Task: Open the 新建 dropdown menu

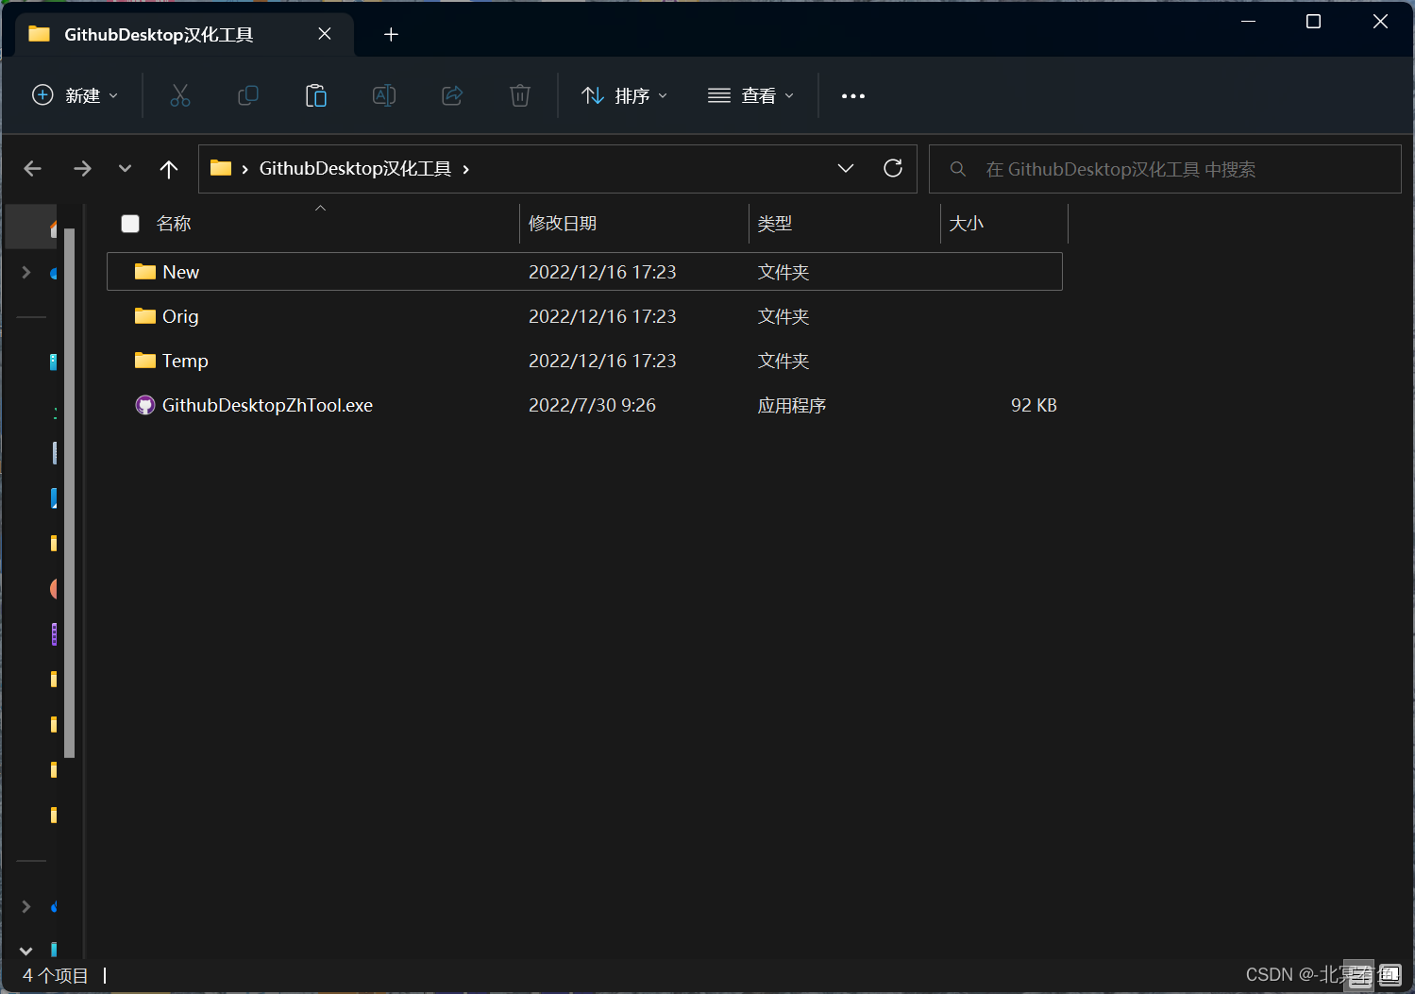Action: click(x=76, y=95)
